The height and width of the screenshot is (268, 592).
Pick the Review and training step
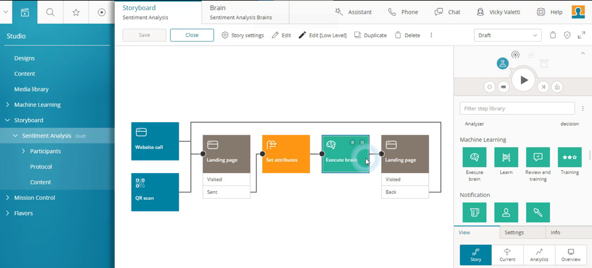tap(538, 157)
